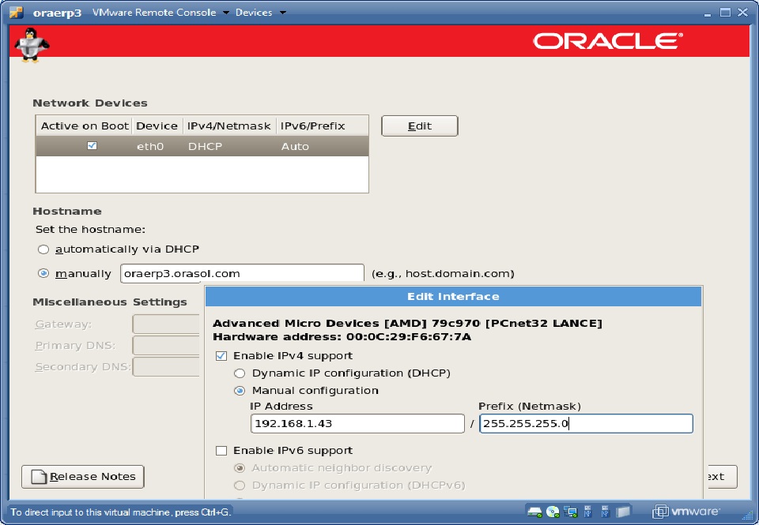This screenshot has height=525, width=759.
Task: Click the first USB device status icon
Action: (x=587, y=512)
